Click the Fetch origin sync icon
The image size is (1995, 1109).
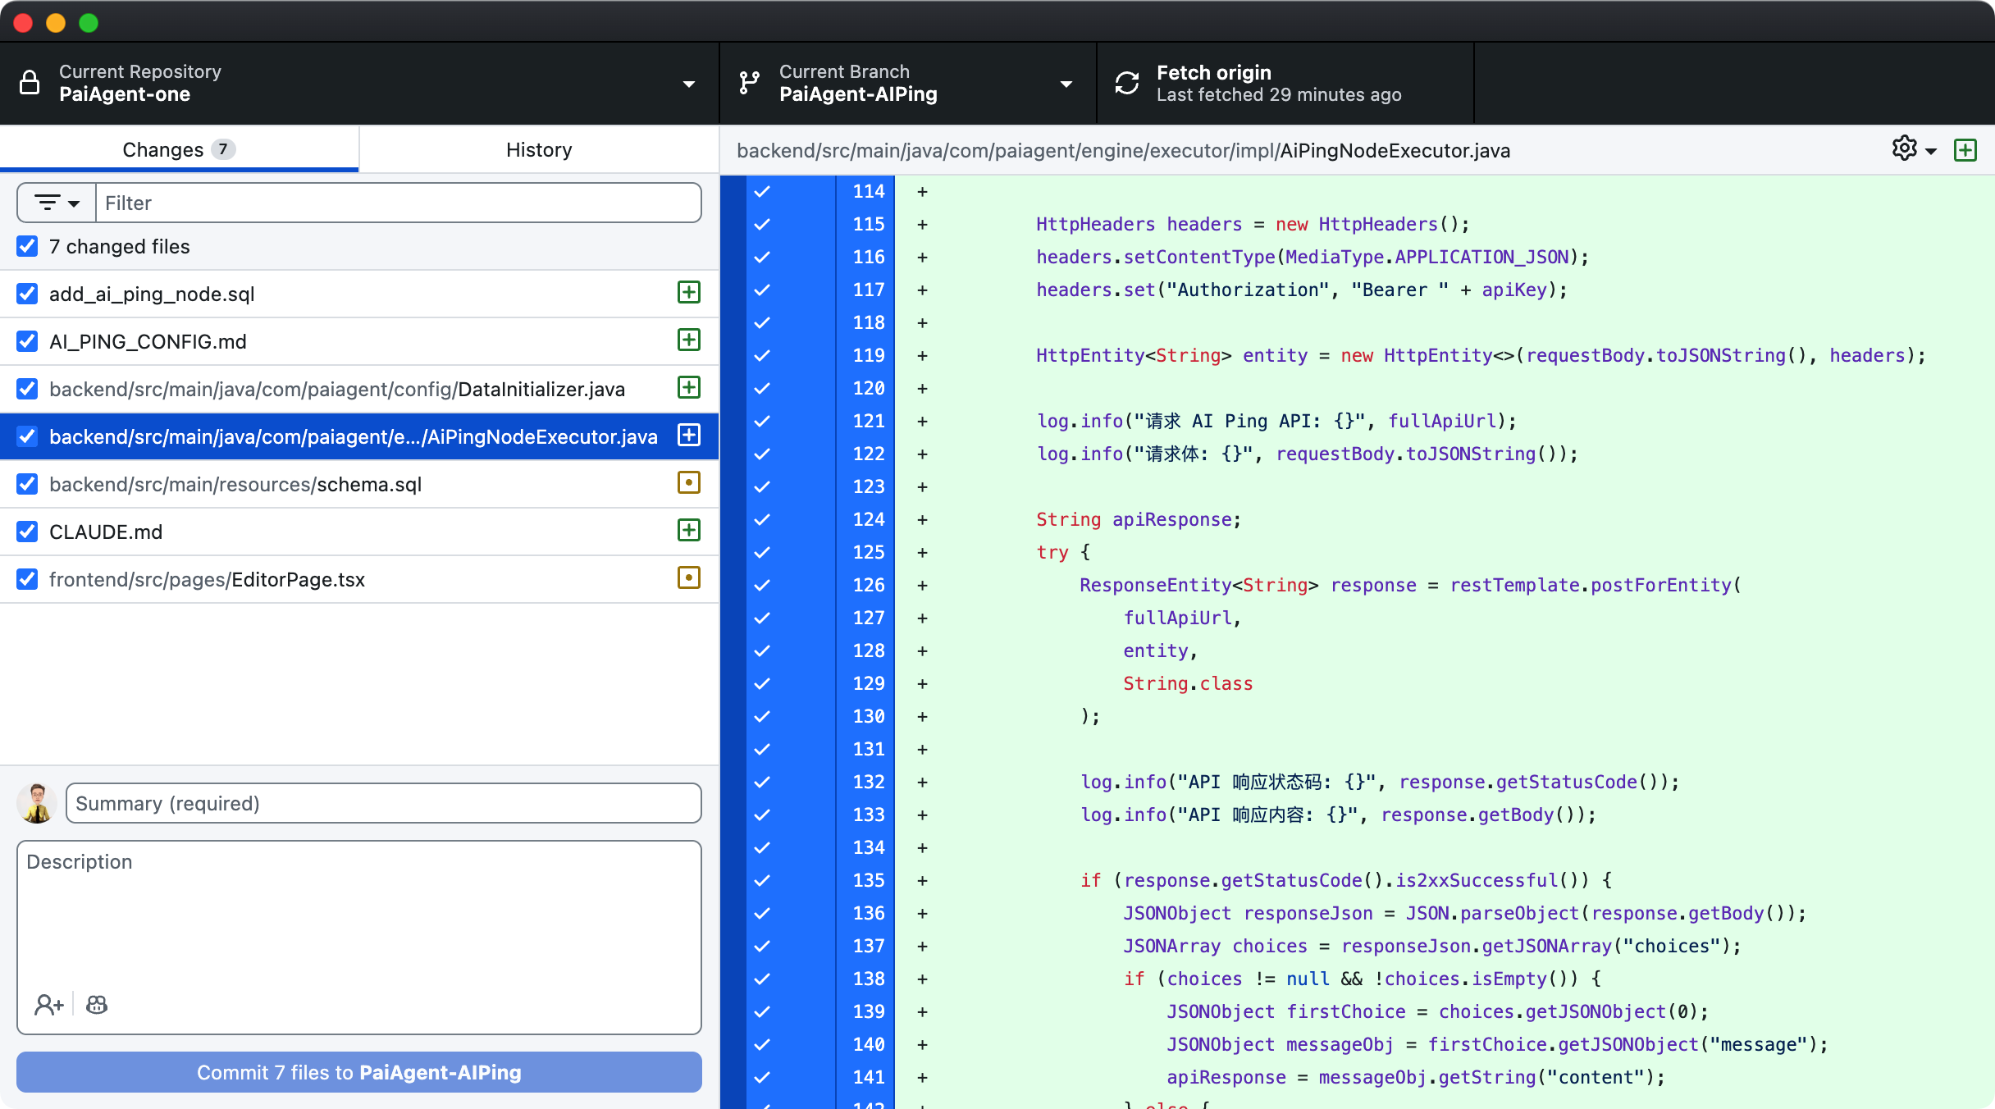tap(1127, 83)
